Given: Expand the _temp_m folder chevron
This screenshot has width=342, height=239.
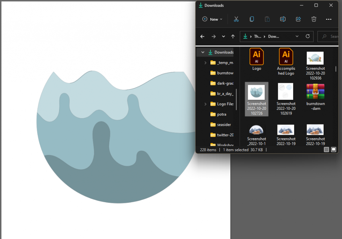Looking at the screenshot, I should 205,62.
